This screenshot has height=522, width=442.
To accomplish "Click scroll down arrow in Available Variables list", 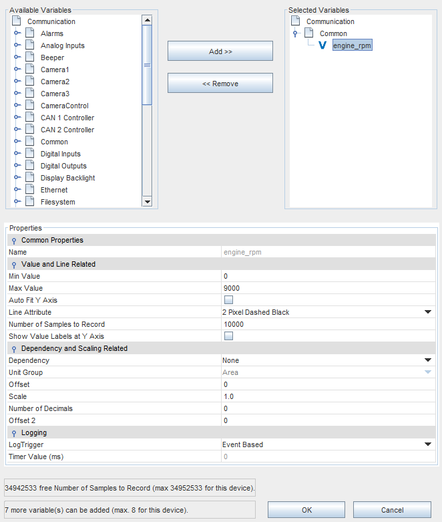I will (147, 201).
